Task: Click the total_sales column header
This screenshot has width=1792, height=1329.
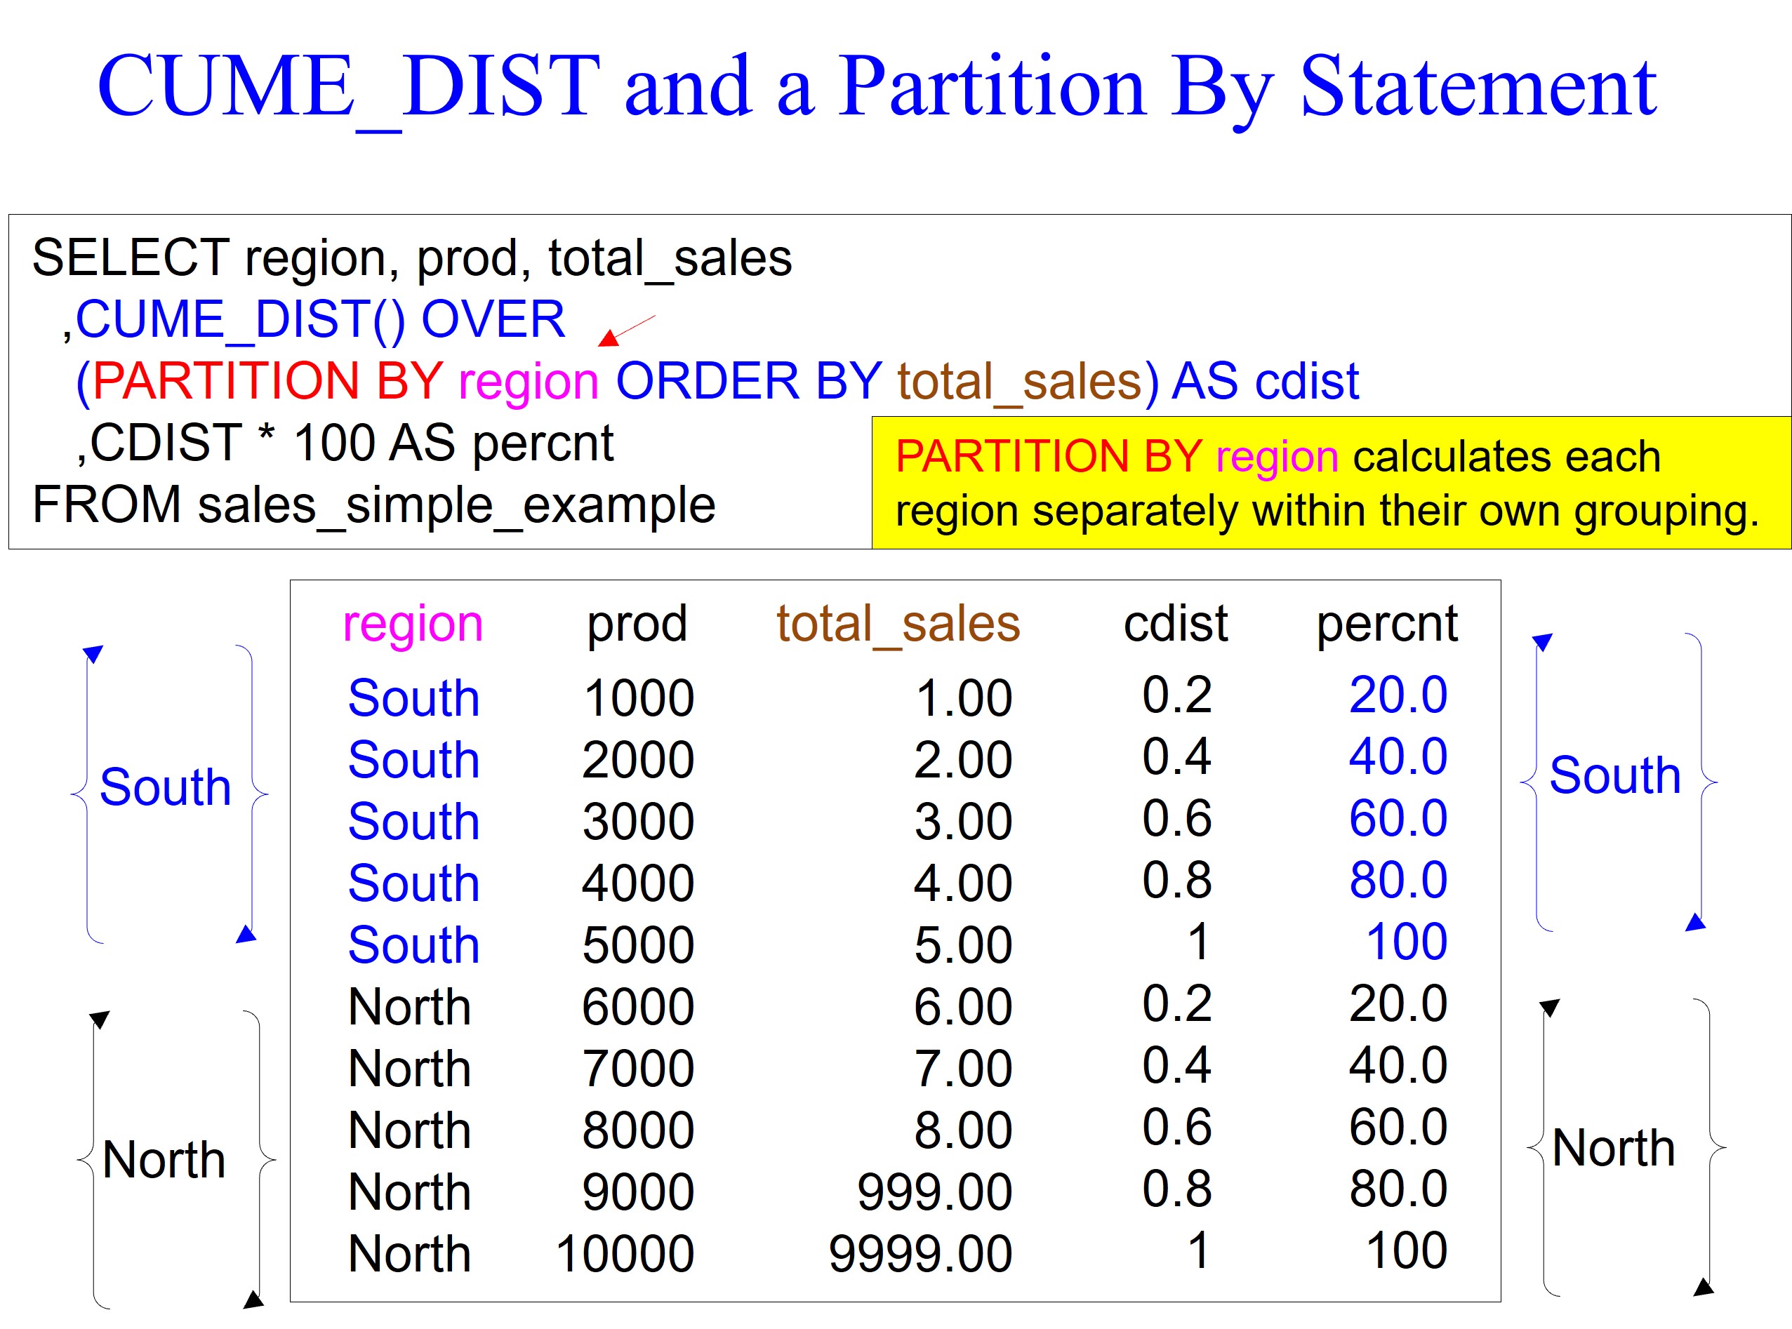Action: 897,624
